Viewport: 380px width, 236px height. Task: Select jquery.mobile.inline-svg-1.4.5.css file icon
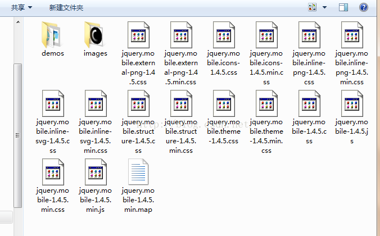click(x=53, y=103)
